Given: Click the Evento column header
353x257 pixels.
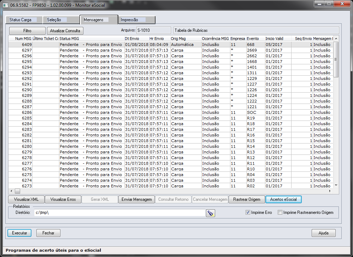Looking at the screenshot, I should click(256, 39).
